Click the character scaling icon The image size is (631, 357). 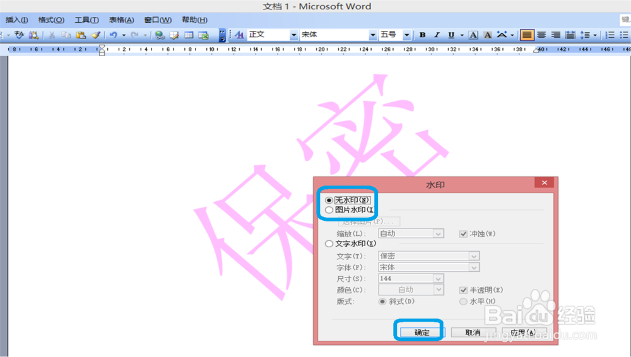(x=502, y=35)
